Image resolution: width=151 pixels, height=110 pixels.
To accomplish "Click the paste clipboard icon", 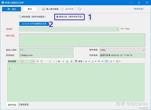I will pyautogui.click(x=42, y=61).
